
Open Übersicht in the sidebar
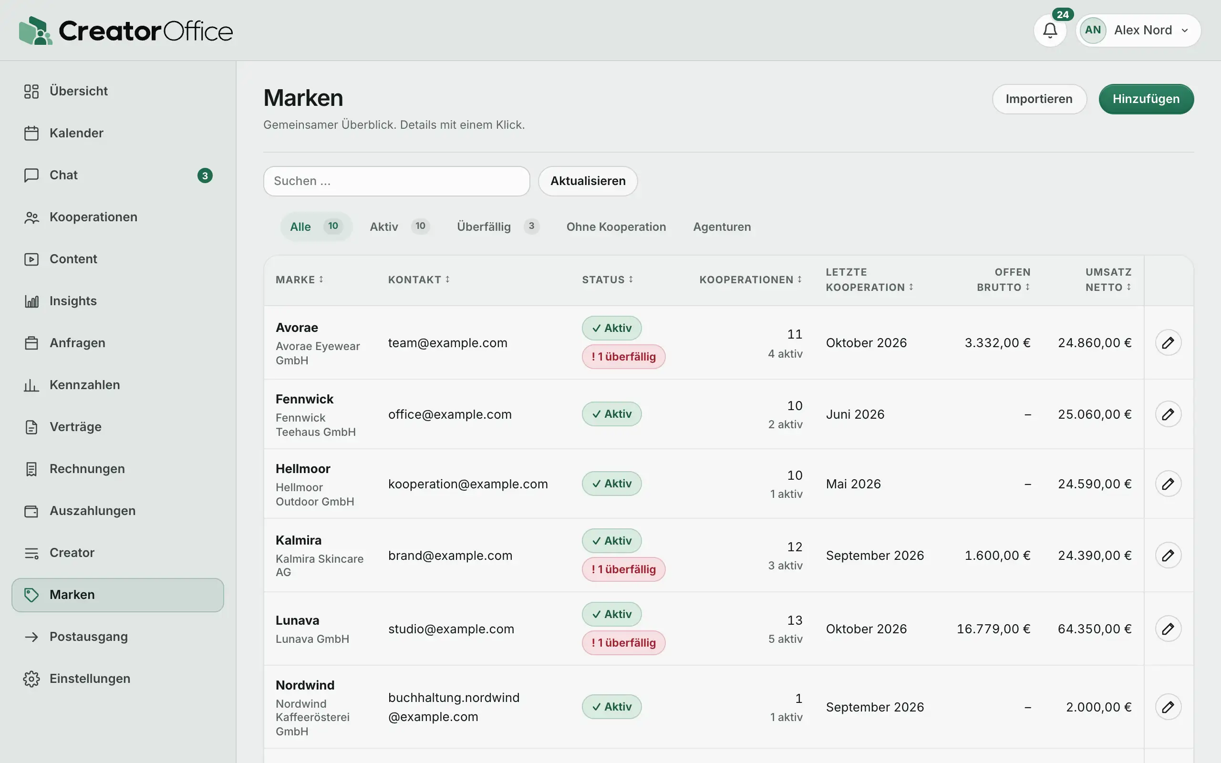[117, 91]
